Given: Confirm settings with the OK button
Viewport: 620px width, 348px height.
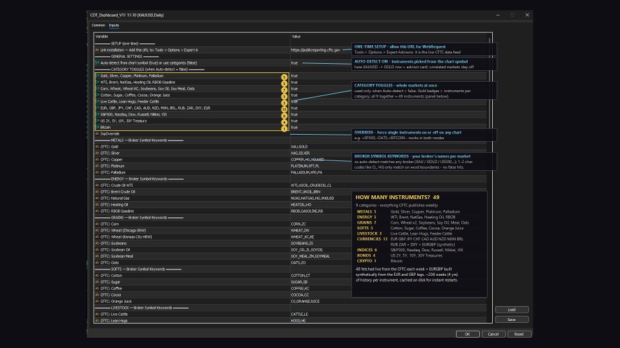Looking at the screenshot, I should pos(468,334).
